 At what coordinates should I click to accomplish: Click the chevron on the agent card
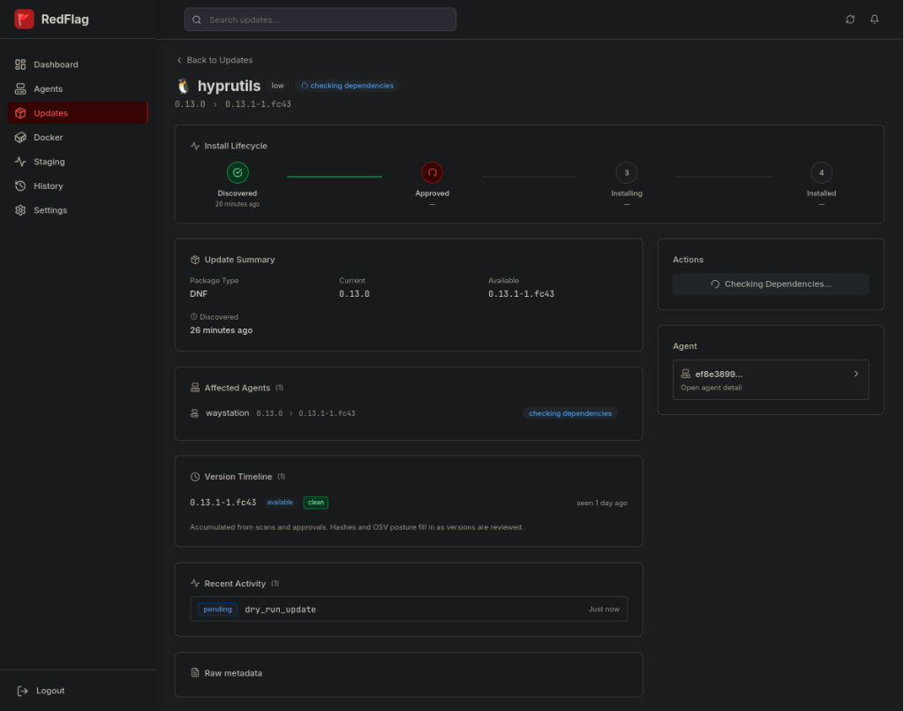[x=856, y=374]
